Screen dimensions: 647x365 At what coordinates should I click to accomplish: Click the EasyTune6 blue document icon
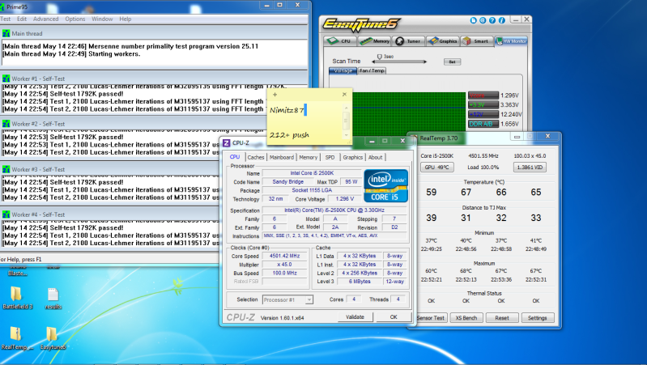(x=473, y=20)
